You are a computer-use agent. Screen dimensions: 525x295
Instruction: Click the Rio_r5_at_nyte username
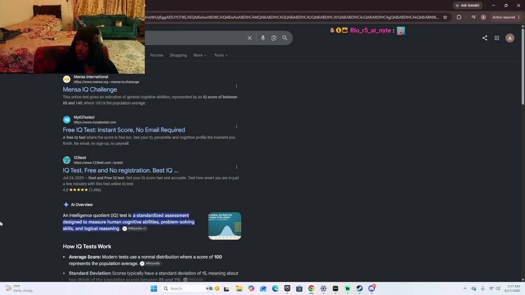click(370, 31)
